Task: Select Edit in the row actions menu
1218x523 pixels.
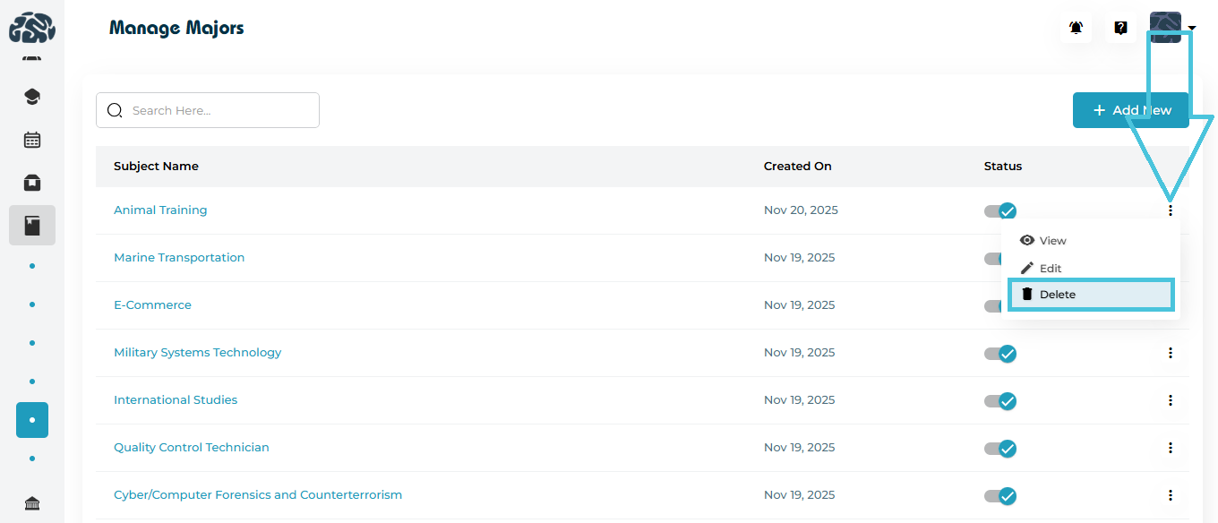Action: tap(1050, 269)
